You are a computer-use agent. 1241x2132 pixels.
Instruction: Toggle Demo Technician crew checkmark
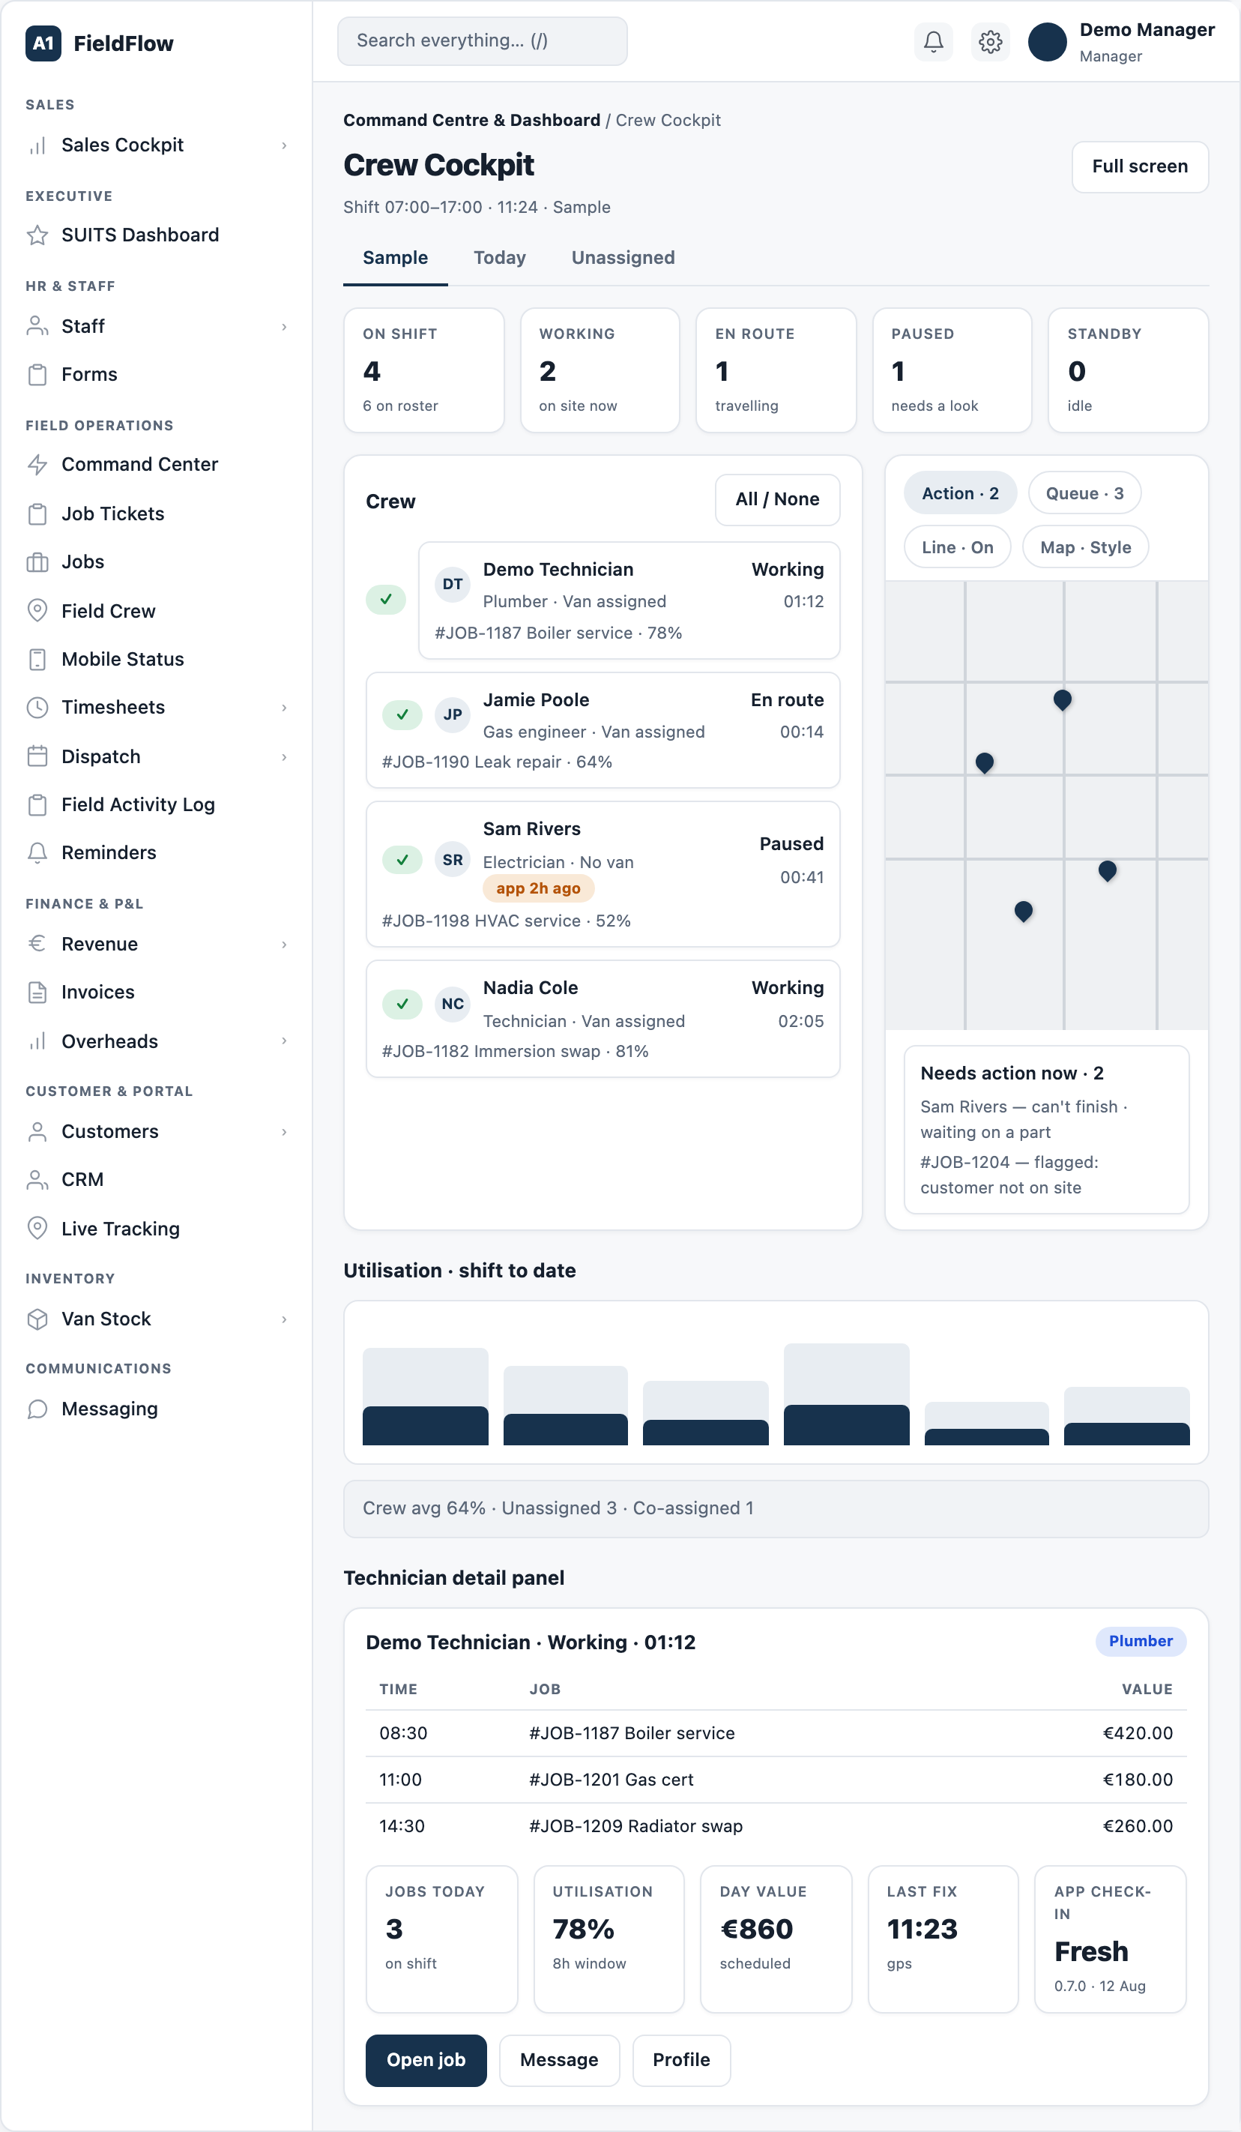(386, 600)
